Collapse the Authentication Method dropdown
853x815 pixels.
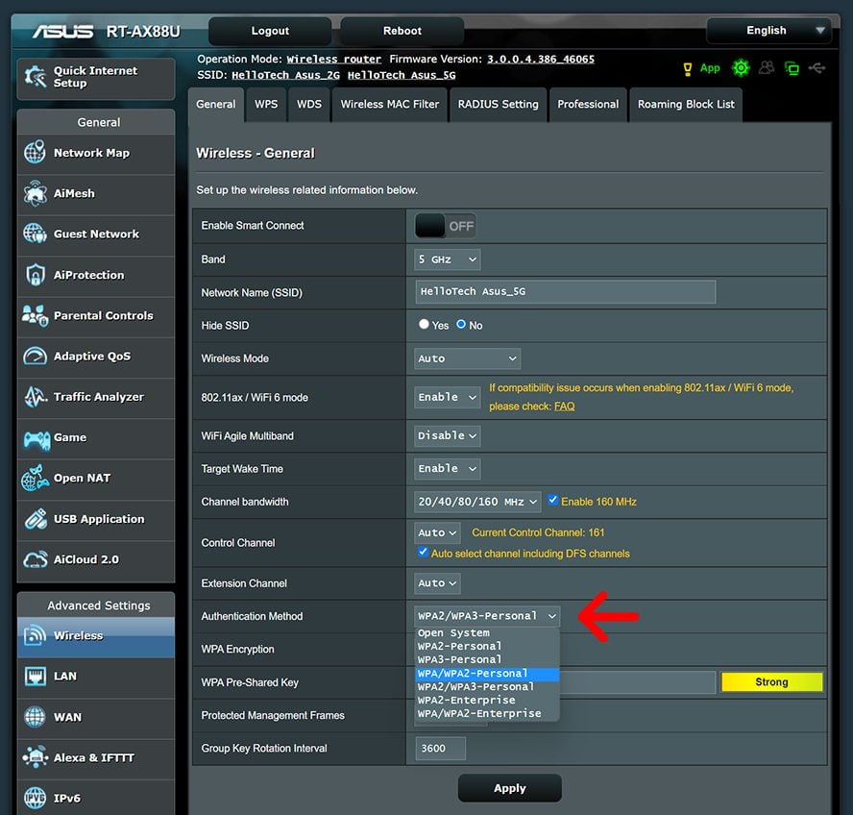click(487, 616)
